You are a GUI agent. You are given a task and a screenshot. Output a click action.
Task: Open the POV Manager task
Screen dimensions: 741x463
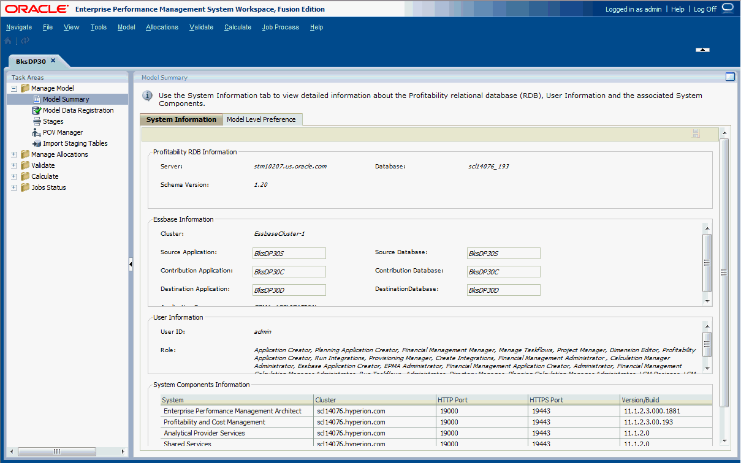[63, 132]
